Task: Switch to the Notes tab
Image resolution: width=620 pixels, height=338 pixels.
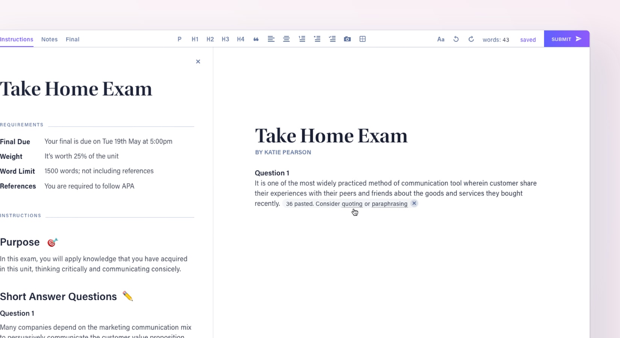Action: coord(49,39)
